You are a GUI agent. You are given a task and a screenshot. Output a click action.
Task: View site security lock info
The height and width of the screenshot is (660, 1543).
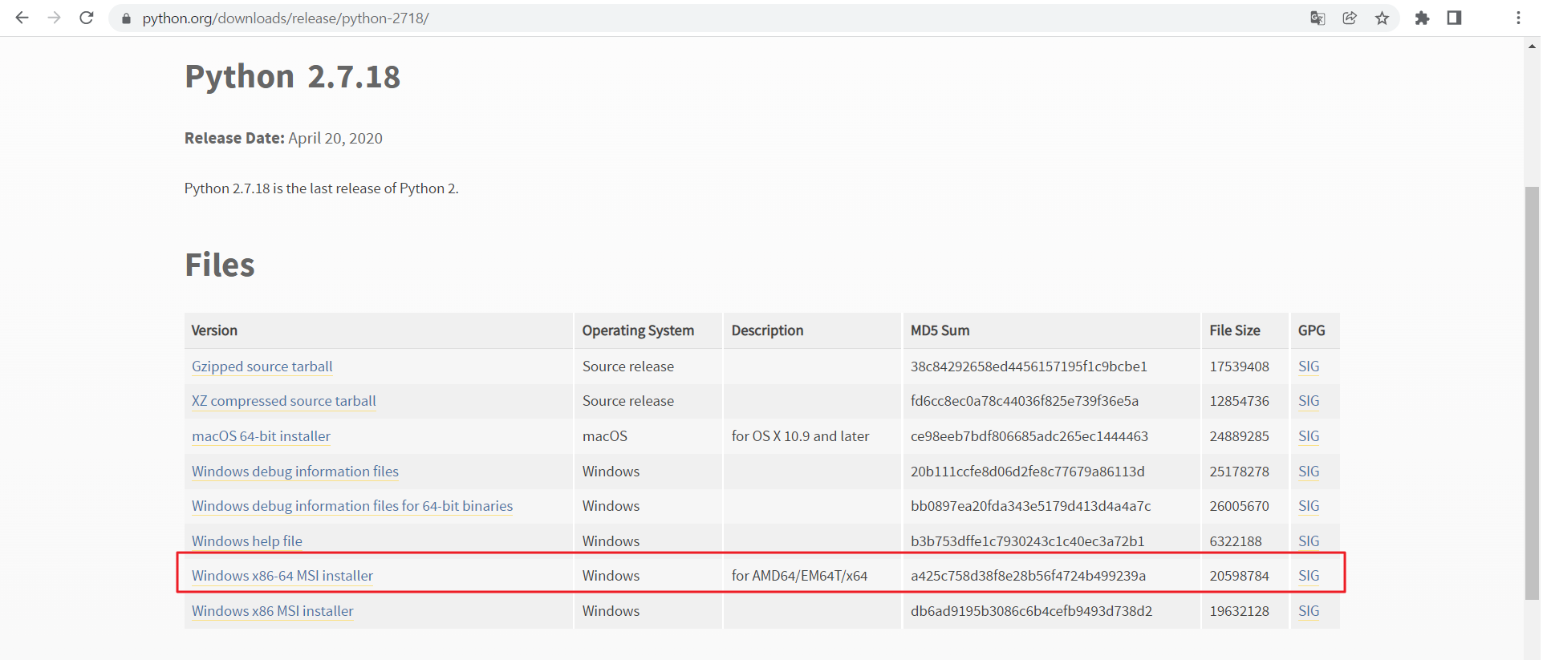coord(126,18)
